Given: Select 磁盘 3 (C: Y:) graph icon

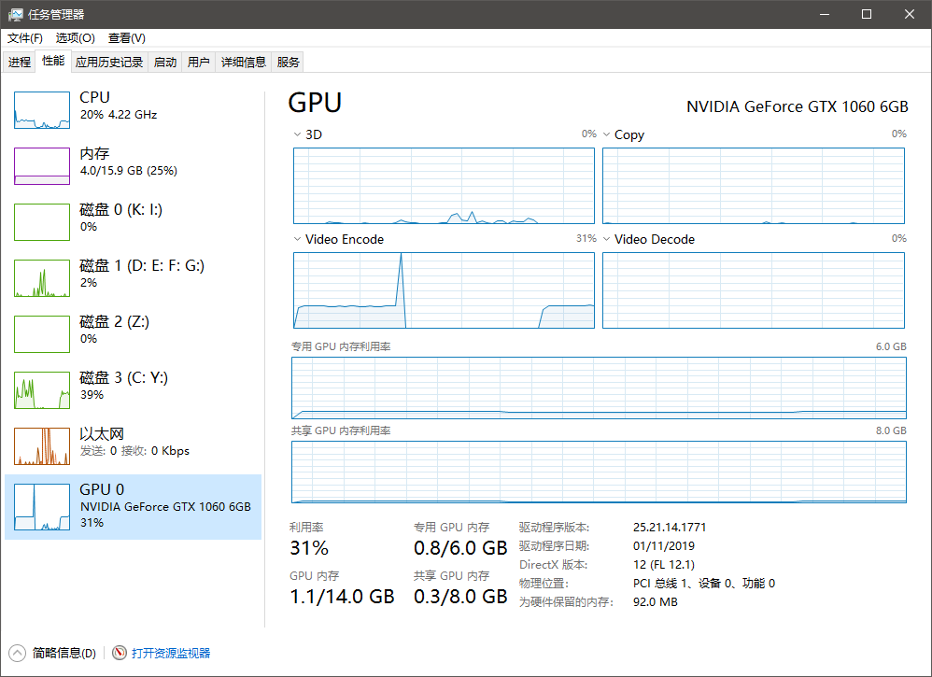Looking at the screenshot, I should click(42, 390).
